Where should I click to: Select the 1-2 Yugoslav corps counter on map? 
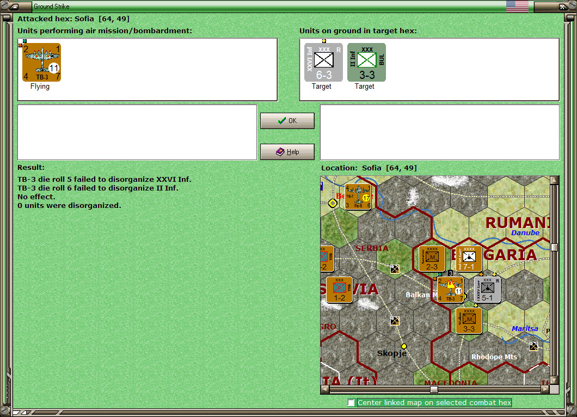pyautogui.click(x=339, y=290)
